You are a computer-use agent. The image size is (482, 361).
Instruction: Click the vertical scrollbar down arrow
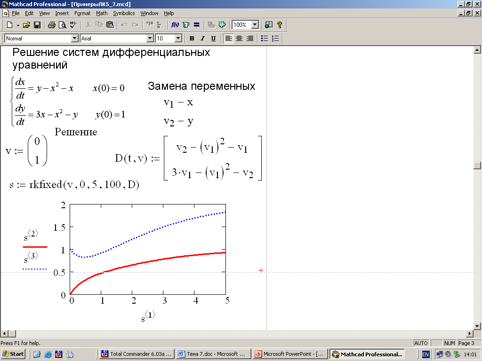[x=477, y=326]
